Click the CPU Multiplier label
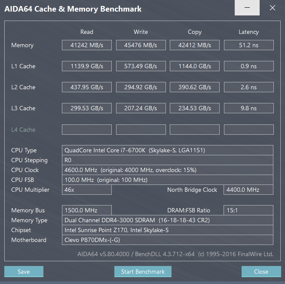The image size is (285, 284). click(30, 190)
